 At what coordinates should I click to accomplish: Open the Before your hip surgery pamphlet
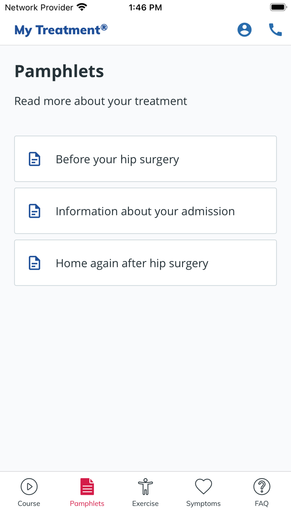pyautogui.click(x=145, y=159)
